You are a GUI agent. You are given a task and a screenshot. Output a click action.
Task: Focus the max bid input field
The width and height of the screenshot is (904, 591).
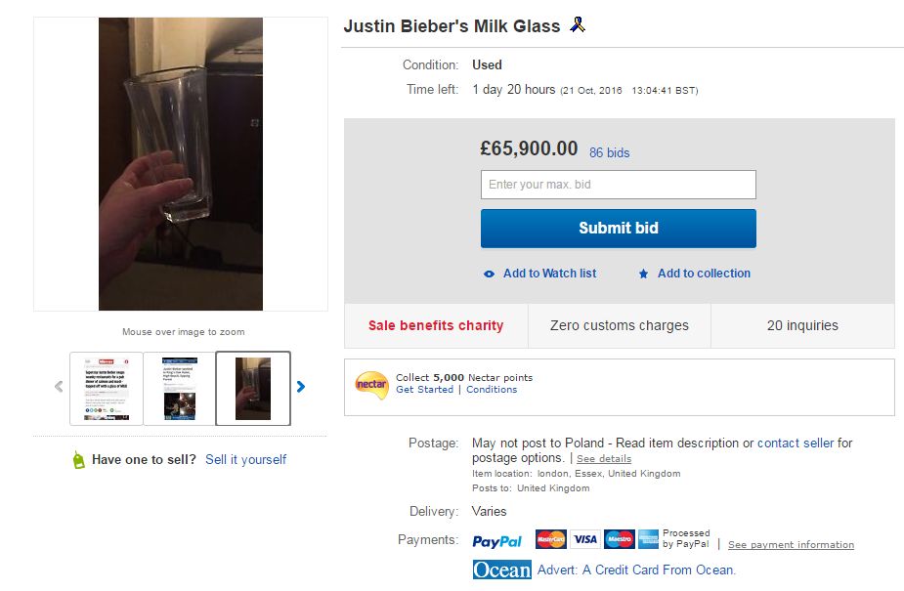point(618,185)
